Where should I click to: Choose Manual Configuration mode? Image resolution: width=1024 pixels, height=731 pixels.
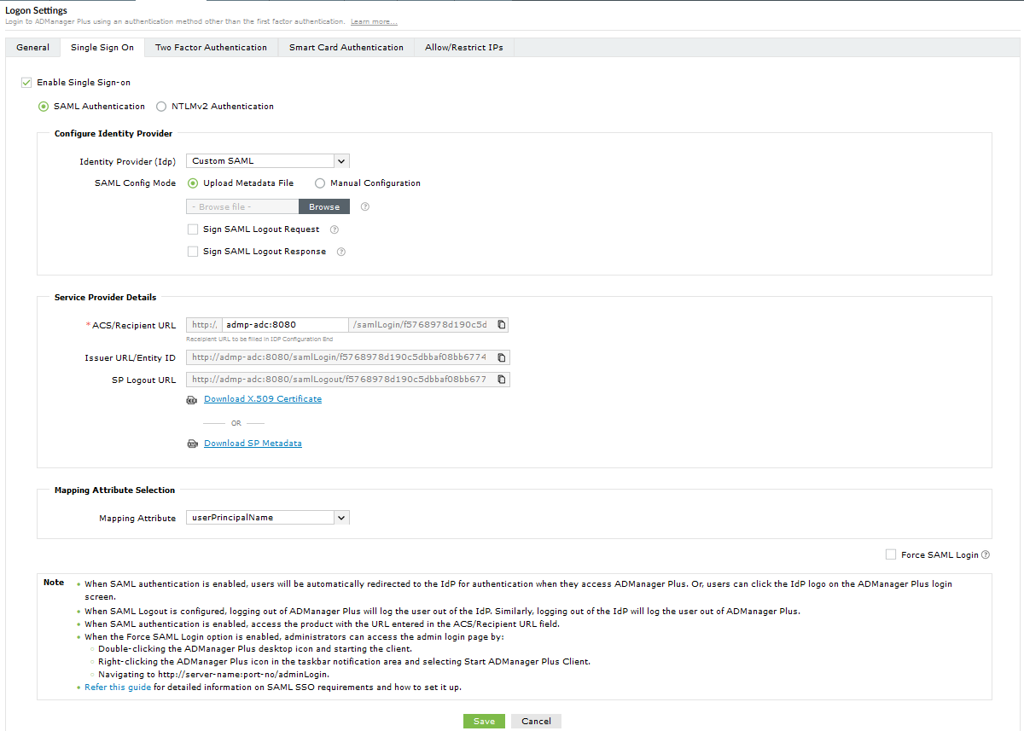[320, 183]
